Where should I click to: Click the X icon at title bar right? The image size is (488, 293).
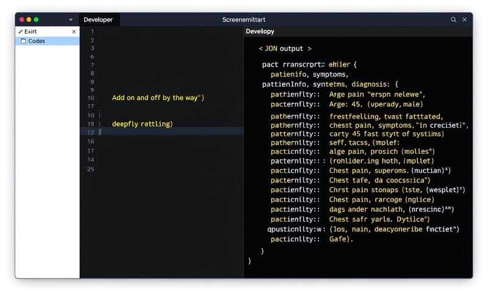pyautogui.click(x=465, y=20)
